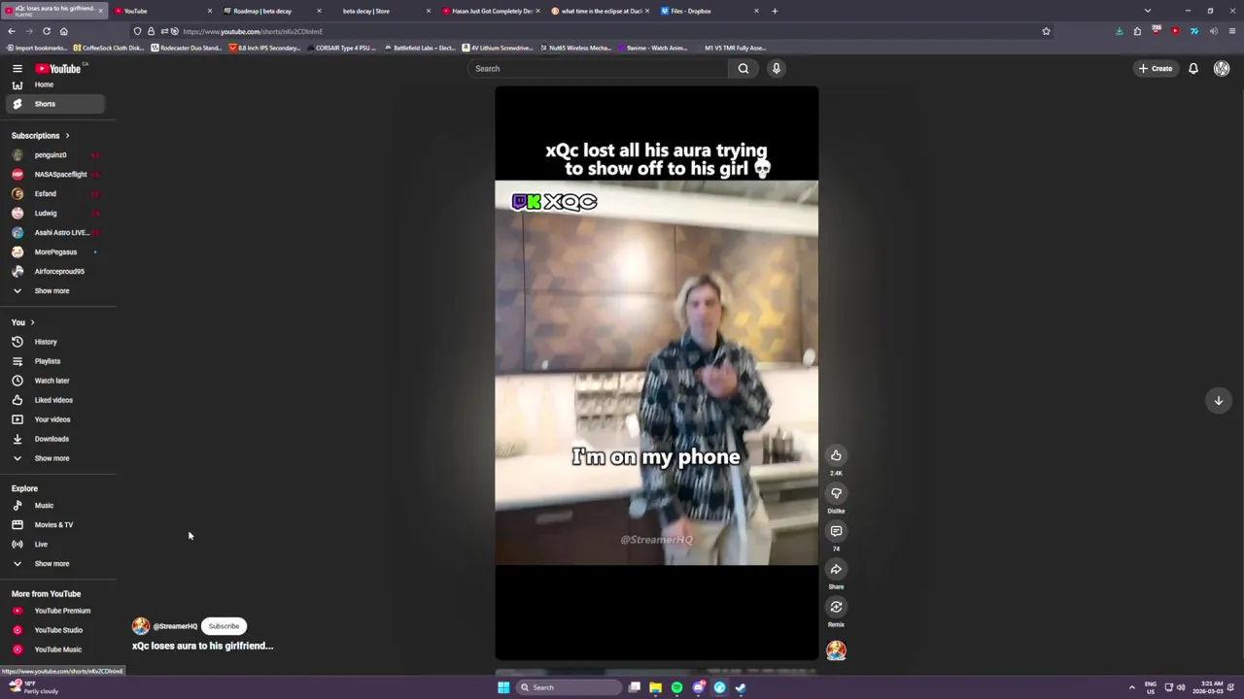Viewport: 1244px width, 699px height.
Task: Remix this short
Action: point(836,607)
